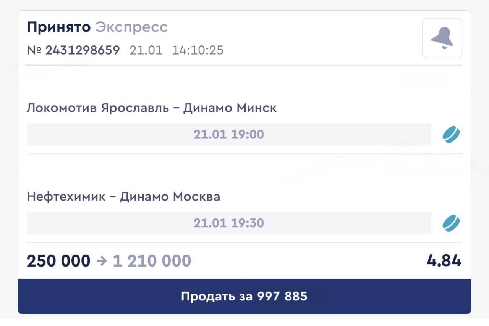Click the 1 210 000 potential payout
Viewport: 489px width, 326px height.
152,261
